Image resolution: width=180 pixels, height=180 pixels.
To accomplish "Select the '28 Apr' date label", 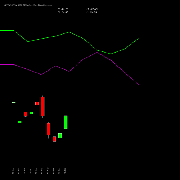I will (24, 171).
